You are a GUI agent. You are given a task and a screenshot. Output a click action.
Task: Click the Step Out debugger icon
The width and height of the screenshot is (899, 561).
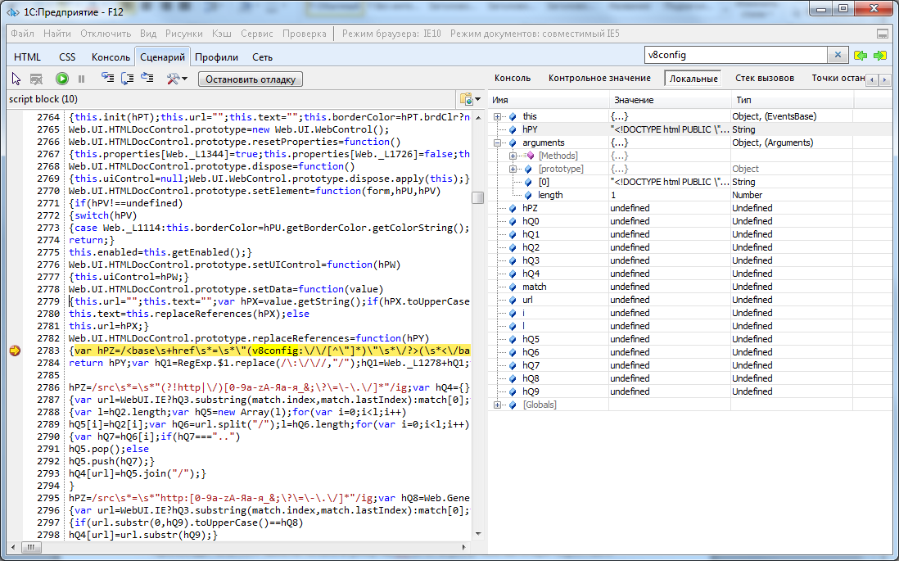[x=147, y=79]
